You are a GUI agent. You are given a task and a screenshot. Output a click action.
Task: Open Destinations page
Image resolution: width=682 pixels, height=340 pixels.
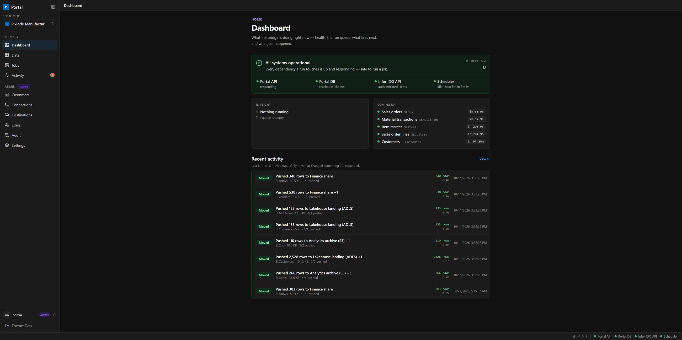(x=30, y=115)
